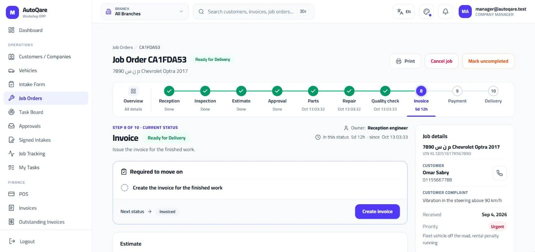Click the Estimate section heading
535x252 pixels.
[131, 244]
